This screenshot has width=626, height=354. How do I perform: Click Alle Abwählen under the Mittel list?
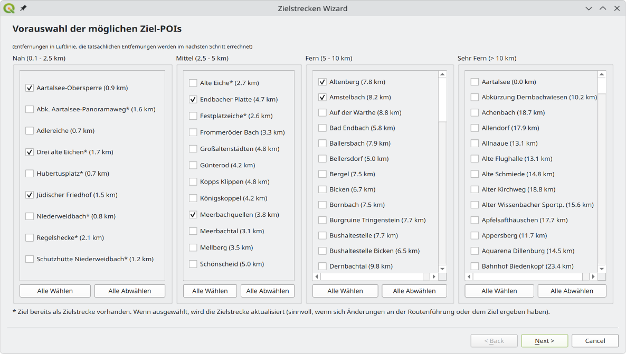click(x=268, y=291)
